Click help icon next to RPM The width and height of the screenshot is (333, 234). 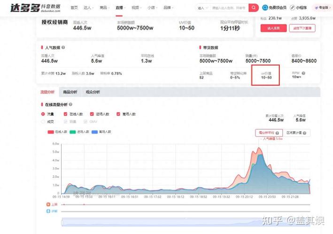[x=303, y=73]
